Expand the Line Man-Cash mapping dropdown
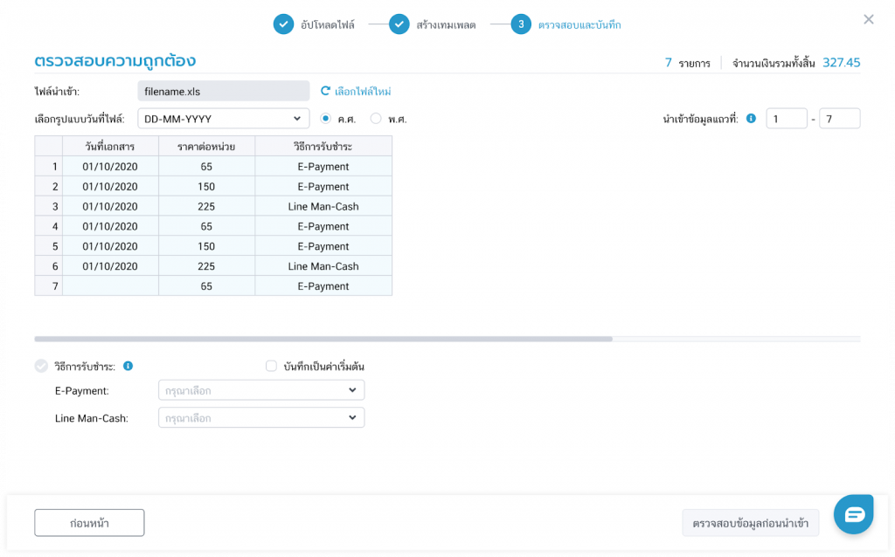Image resolution: width=895 pixels, height=557 pixels. (260, 418)
